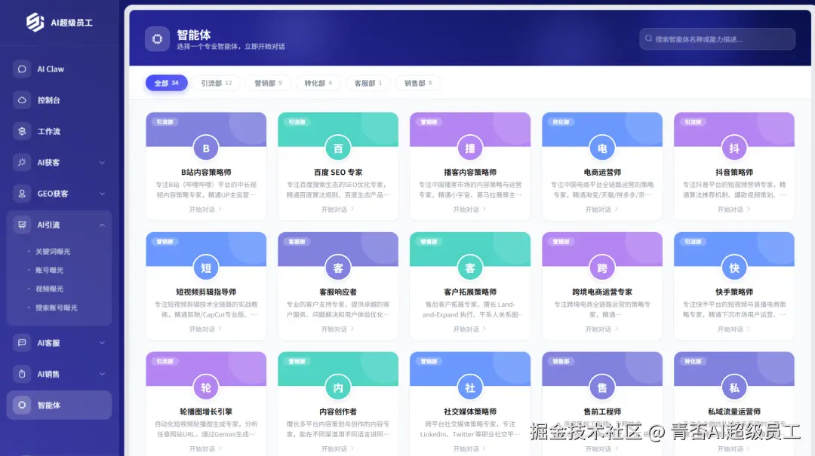
Task: Switch to the 销售部 8 tab
Action: point(418,83)
